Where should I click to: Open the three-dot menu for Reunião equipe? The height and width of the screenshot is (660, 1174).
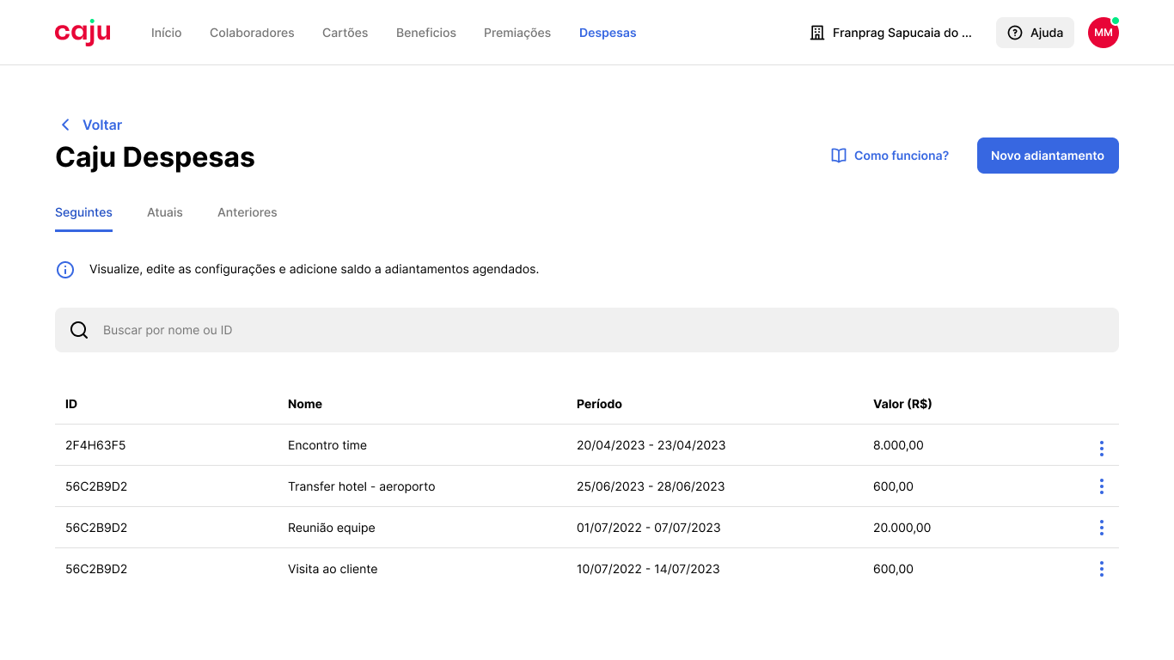[1101, 528]
